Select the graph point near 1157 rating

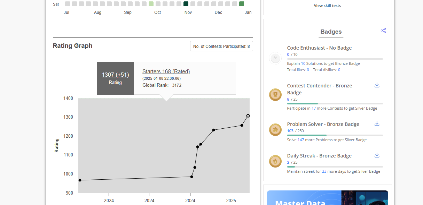point(201,144)
